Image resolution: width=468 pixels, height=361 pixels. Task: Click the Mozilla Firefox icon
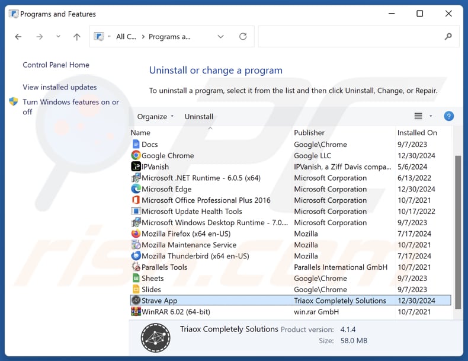click(x=136, y=234)
